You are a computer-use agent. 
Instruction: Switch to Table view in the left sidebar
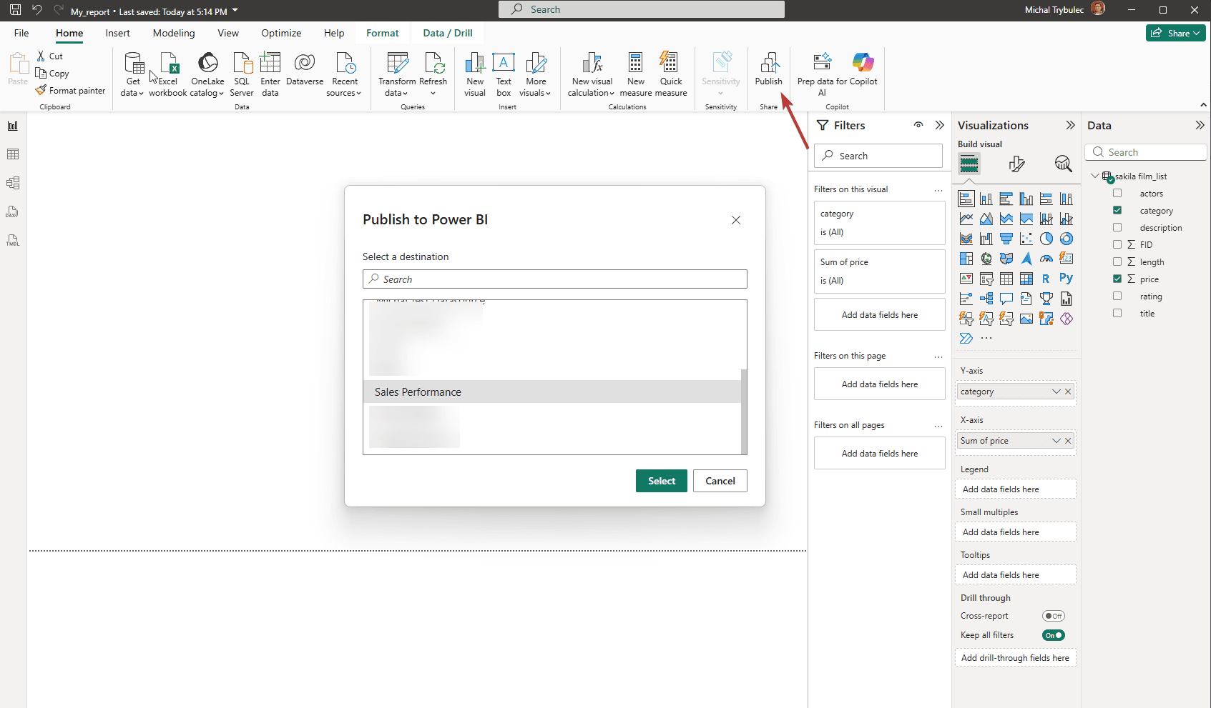tap(13, 154)
